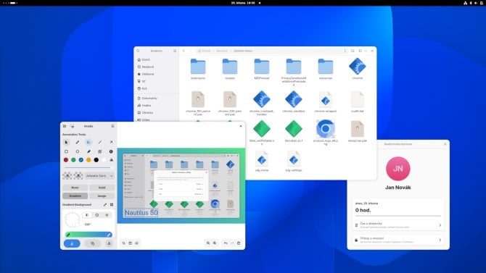
Task: Click the search icon in Files sidebar header
Action: (139, 51)
